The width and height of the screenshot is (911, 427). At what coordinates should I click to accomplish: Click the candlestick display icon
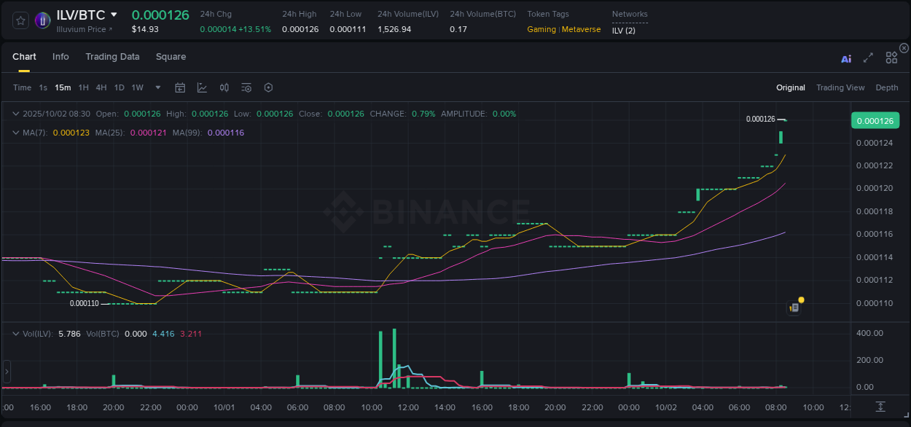tap(224, 87)
